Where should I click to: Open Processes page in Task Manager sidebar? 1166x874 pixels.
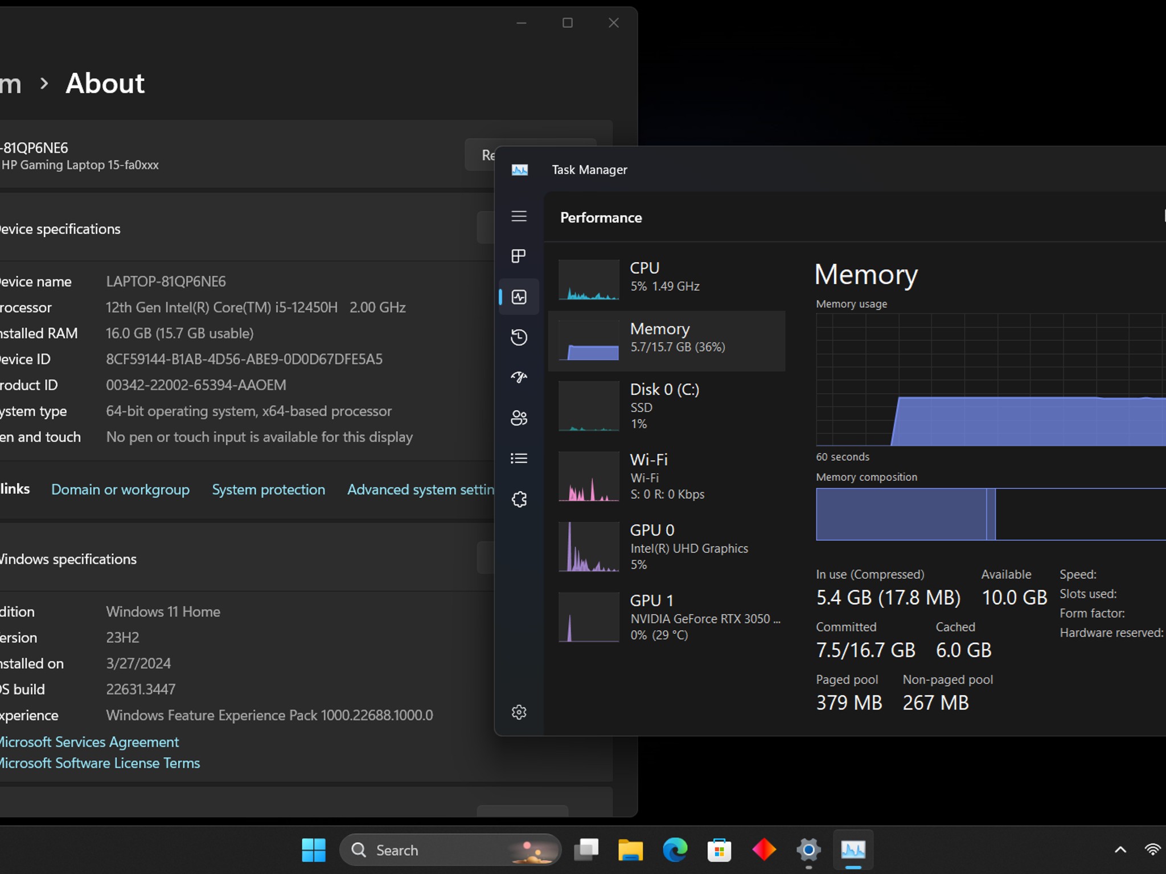pos(519,256)
